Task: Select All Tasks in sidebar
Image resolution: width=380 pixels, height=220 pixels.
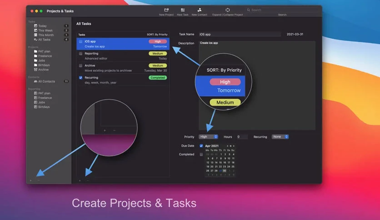Action: tap(44, 40)
